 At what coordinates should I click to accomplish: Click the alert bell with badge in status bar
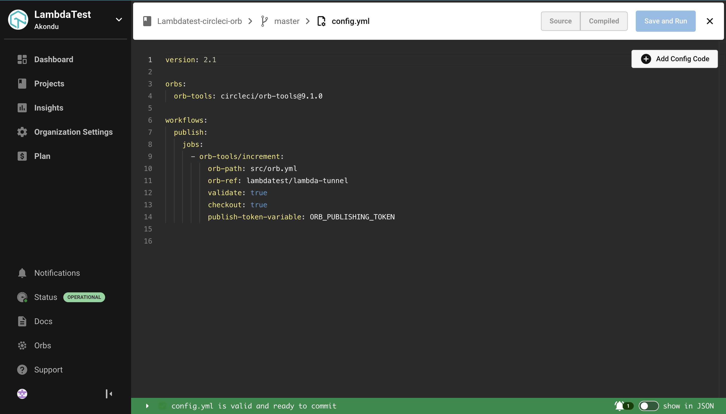(x=620, y=406)
